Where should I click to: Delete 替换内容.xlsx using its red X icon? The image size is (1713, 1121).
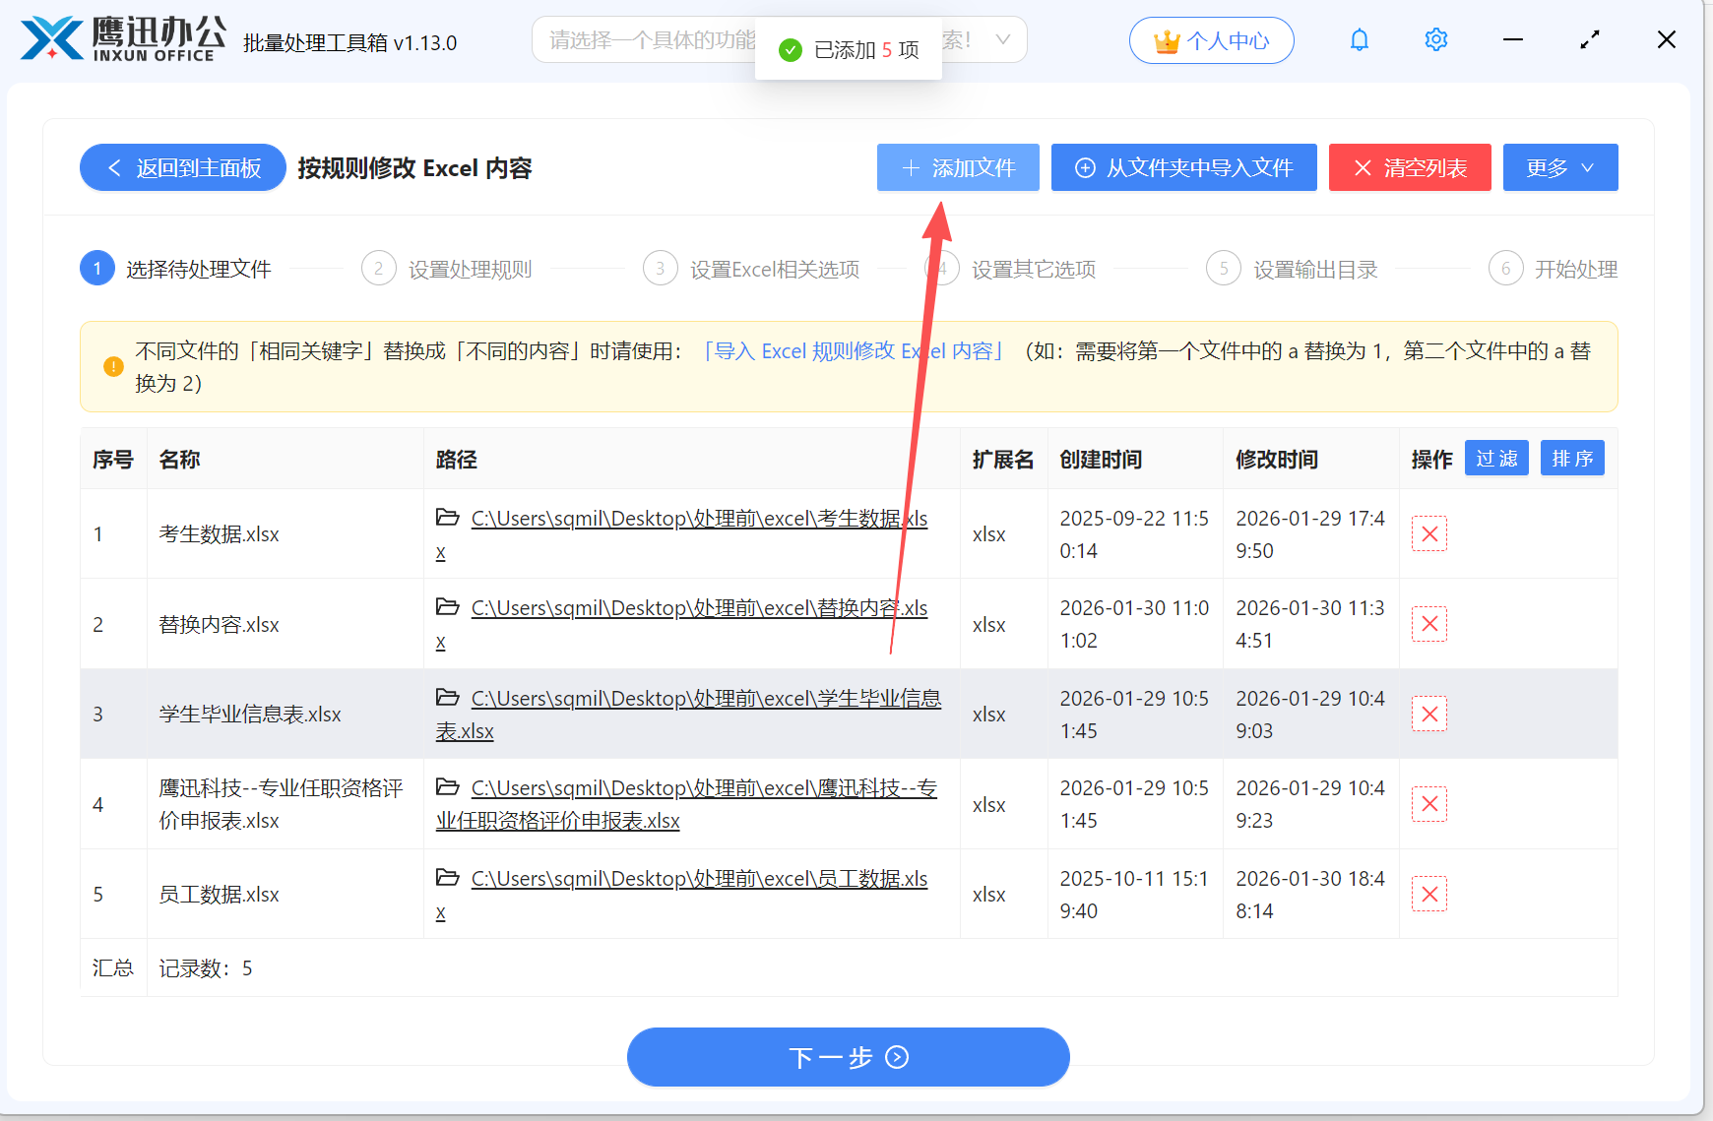point(1429,623)
